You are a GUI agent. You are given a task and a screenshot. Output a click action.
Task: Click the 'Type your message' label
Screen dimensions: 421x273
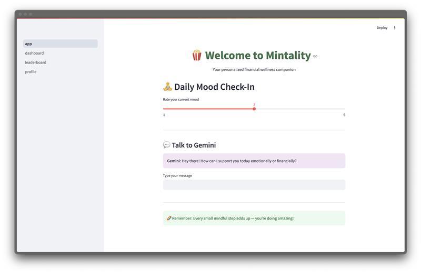click(177, 176)
